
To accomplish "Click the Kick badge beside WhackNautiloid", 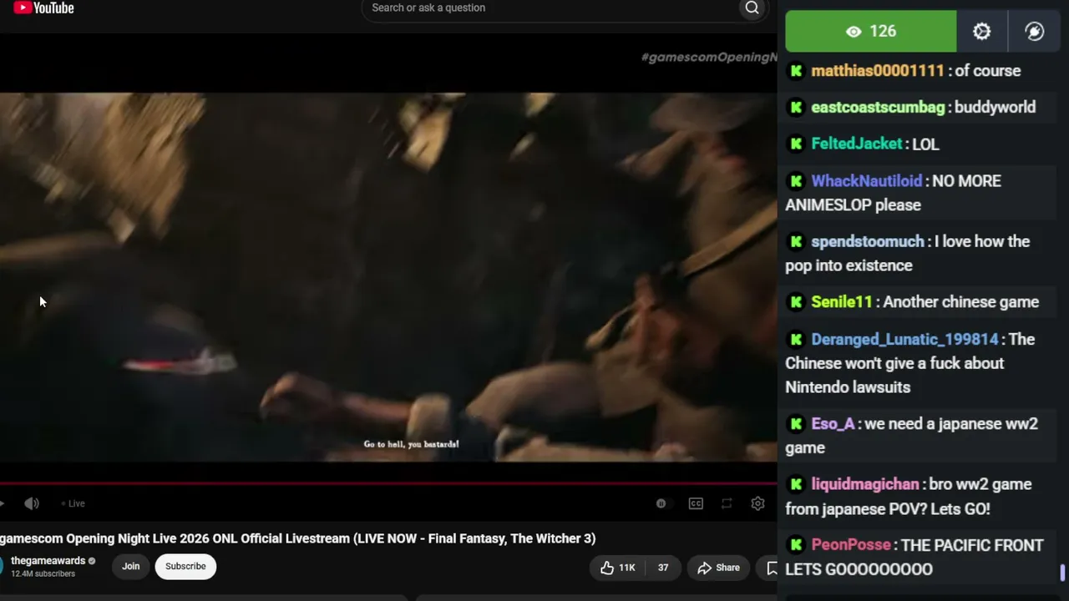I will [x=796, y=181].
